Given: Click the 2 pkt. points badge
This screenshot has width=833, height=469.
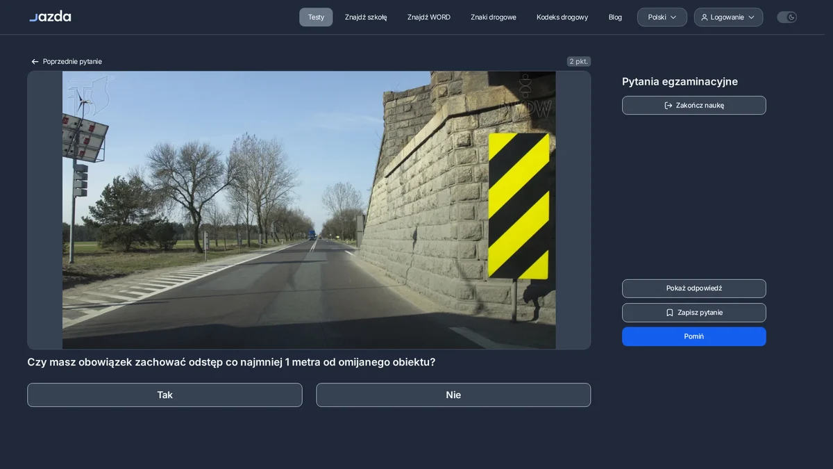Looking at the screenshot, I should coord(579,61).
